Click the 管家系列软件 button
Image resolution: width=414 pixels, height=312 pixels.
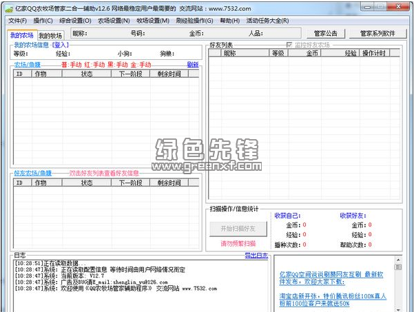pos(377,33)
